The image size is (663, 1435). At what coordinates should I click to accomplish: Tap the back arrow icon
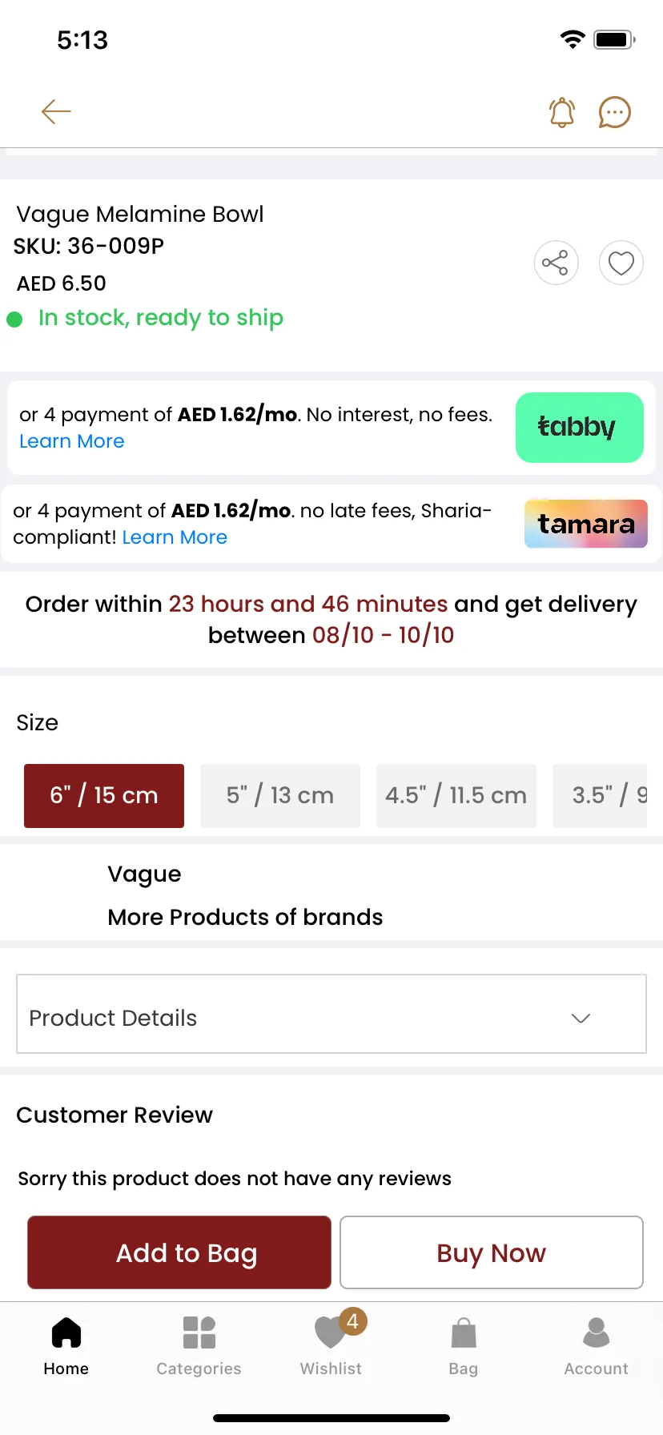[56, 111]
